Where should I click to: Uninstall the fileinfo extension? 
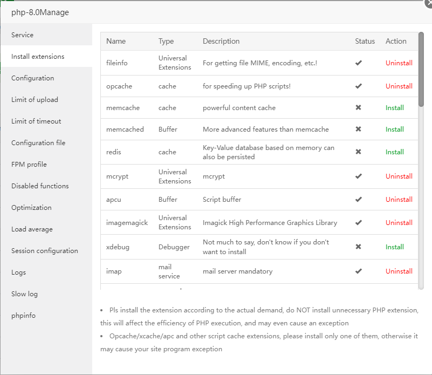399,63
